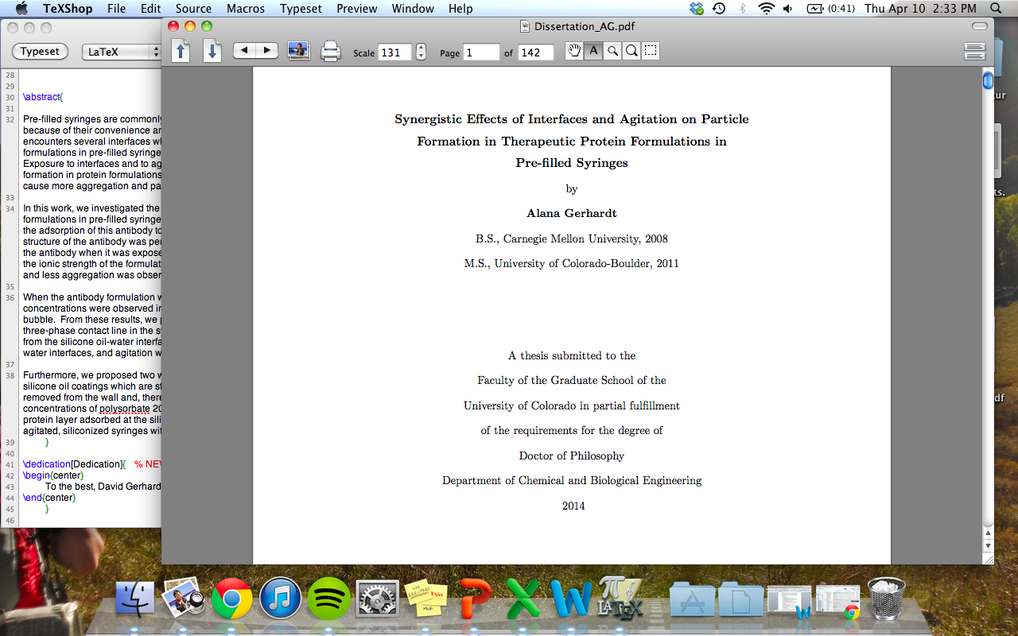Open Excel from the Dock
This screenshot has width=1018, height=636.
523,598
